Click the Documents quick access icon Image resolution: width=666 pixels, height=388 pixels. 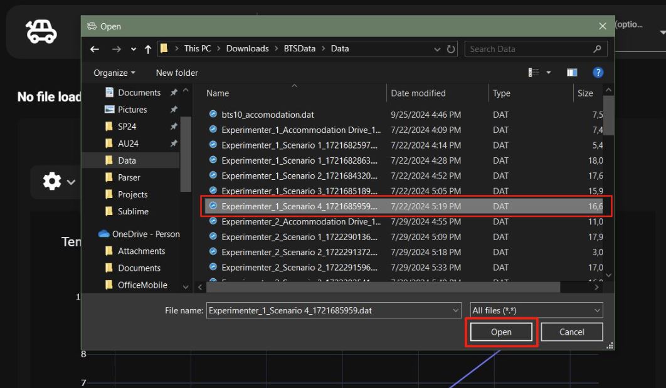tap(109, 92)
